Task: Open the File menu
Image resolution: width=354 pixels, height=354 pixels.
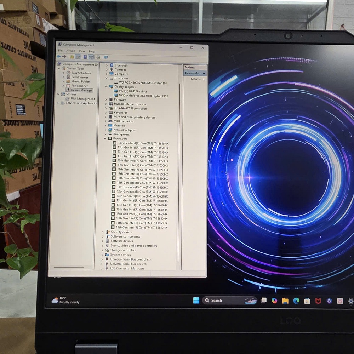Action: [x=60, y=51]
